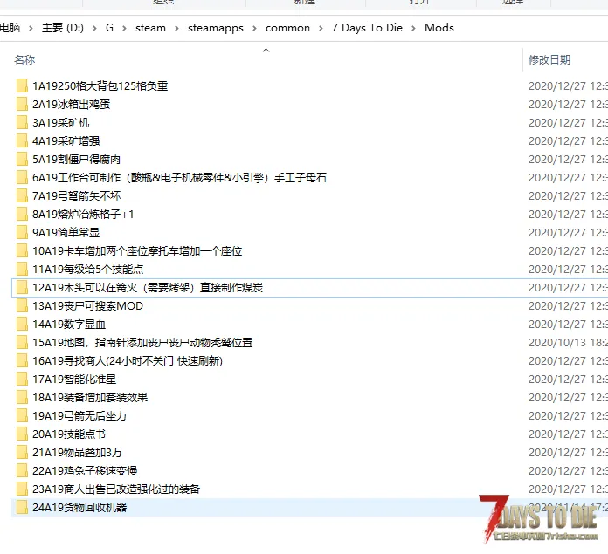The height and width of the screenshot is (554, 608).
Task: Select folder name 13A19丧尸可搜索MOD
Action: pos(87,306)
